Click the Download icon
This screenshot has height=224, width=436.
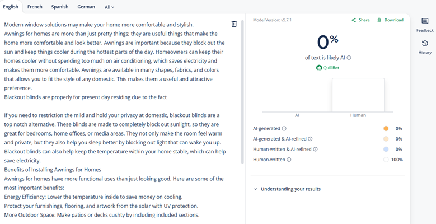click(379, 20)
